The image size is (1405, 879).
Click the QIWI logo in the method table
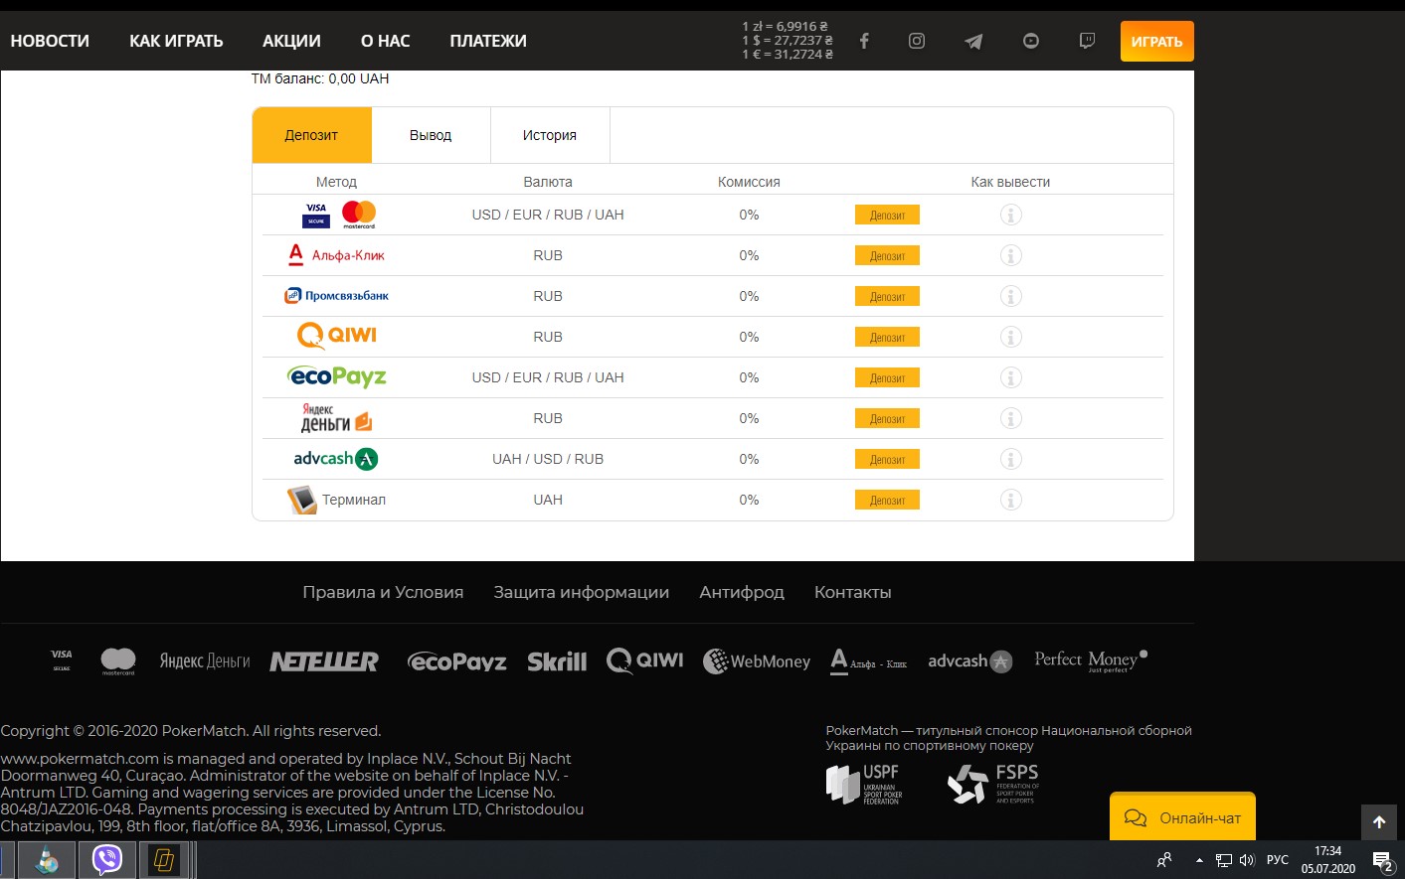point(337,336)
